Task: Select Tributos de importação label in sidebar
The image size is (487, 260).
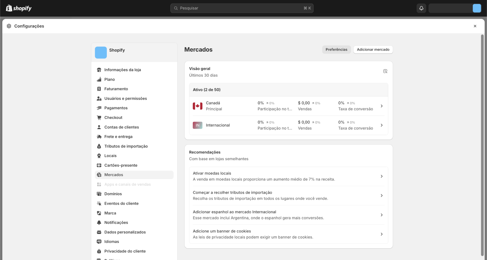Action: click(126, 146)
